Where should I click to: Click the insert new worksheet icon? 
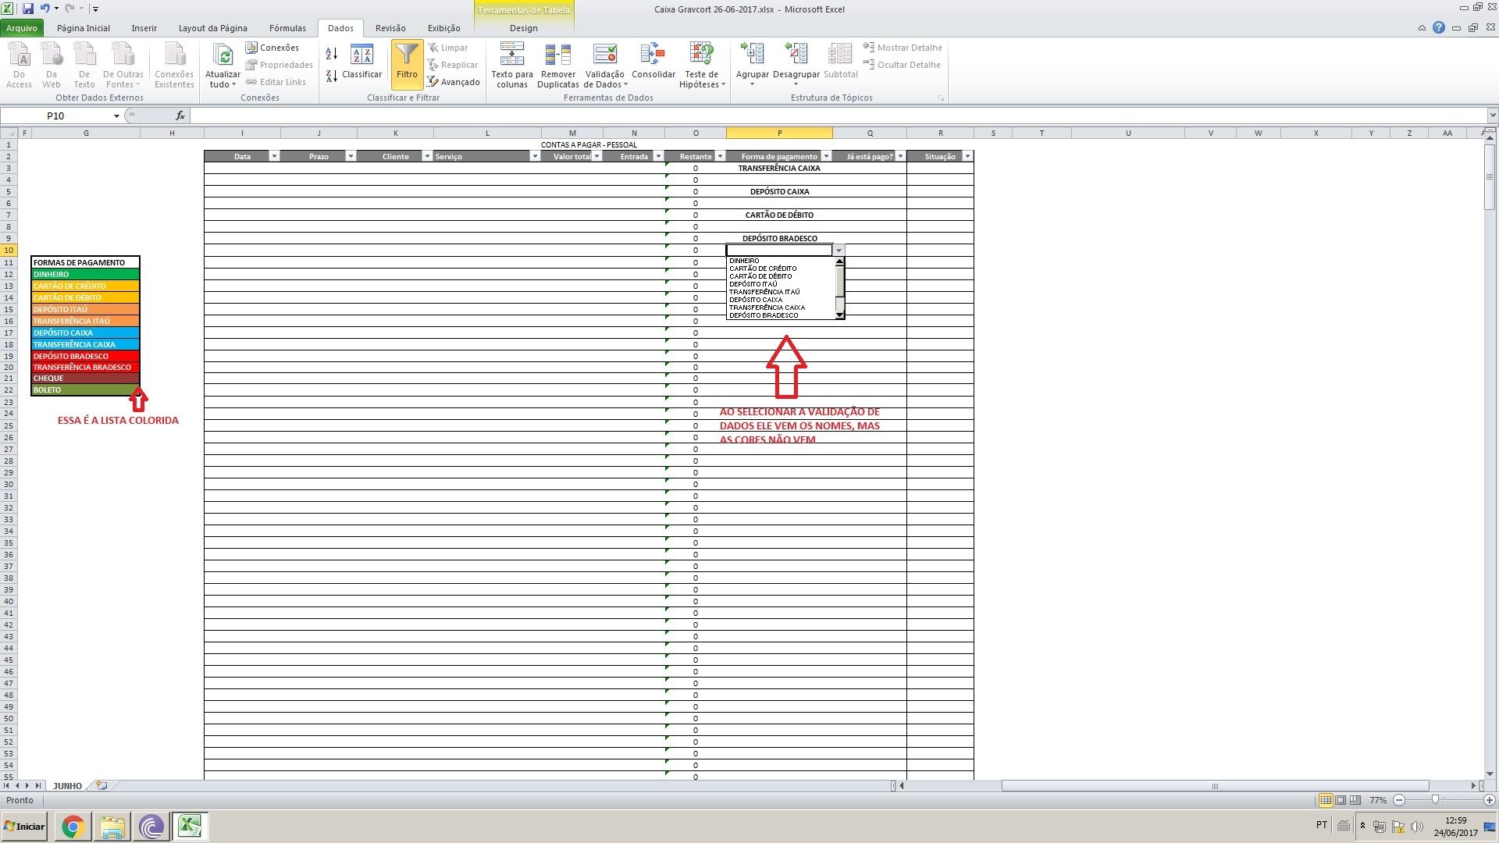click(101, 786)
